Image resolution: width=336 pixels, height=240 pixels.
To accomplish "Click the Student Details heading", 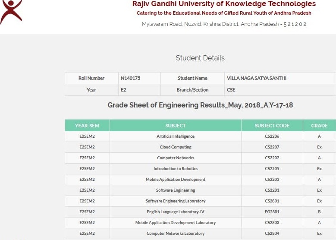I will click(x=200, y=58).
